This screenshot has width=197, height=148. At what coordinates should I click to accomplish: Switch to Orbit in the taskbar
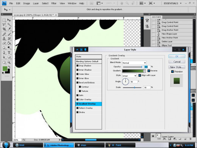click(28, 145)
